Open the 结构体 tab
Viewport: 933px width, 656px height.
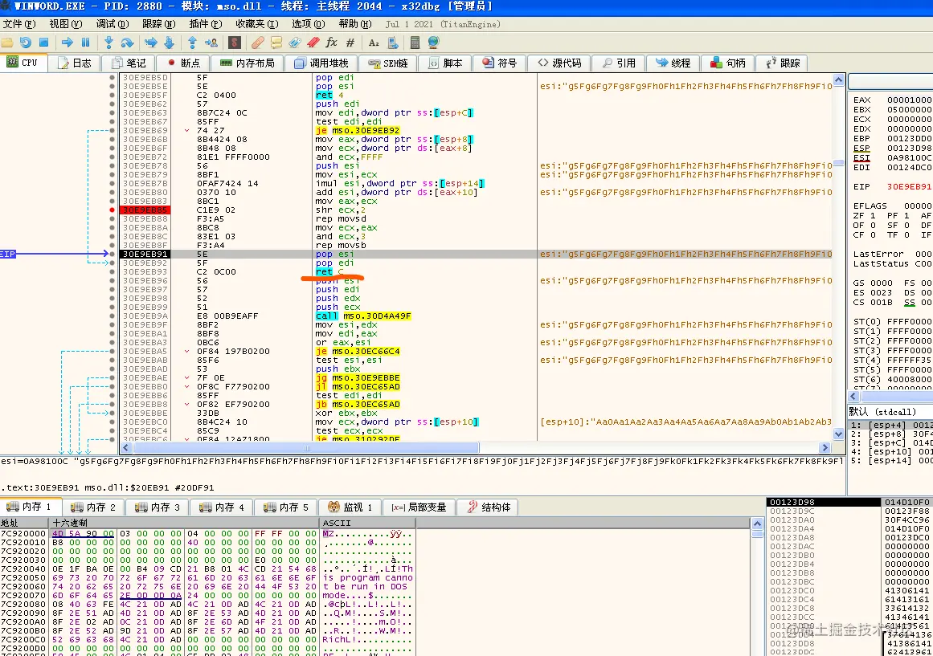489,507
